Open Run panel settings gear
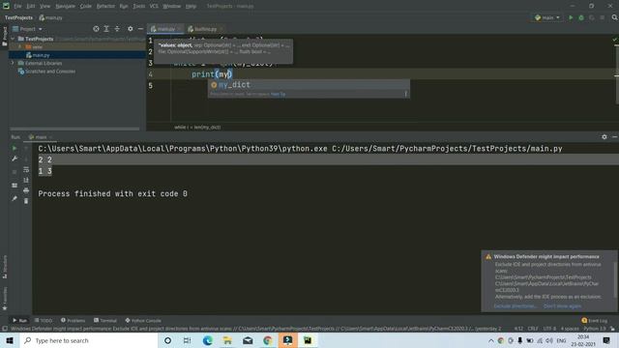This screenshot has width=619, height=348. (x=604, y=137)
